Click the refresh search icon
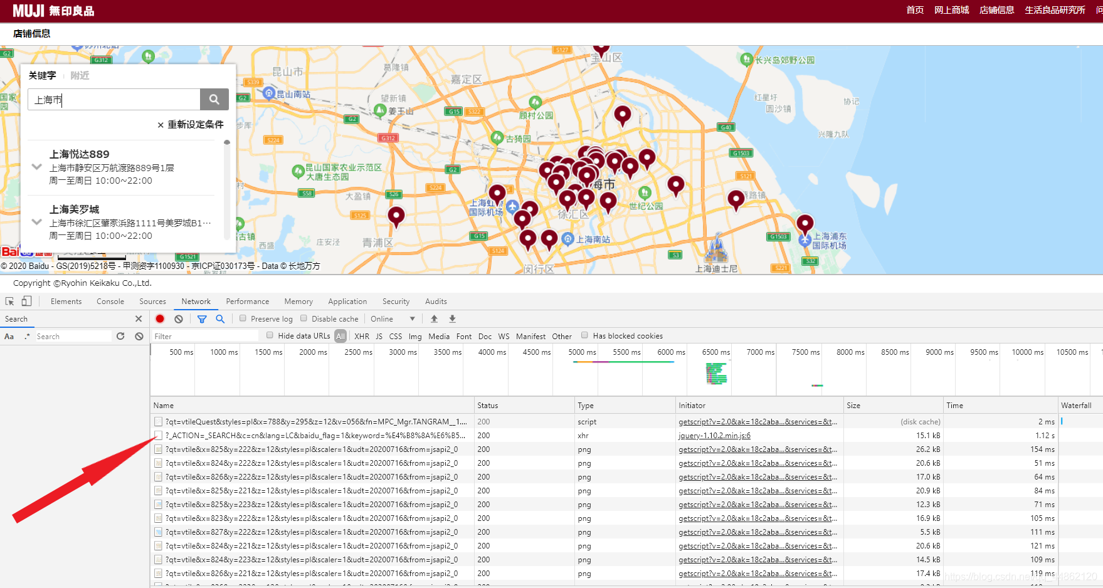The image size is (1103, 588). coord(120,337)
